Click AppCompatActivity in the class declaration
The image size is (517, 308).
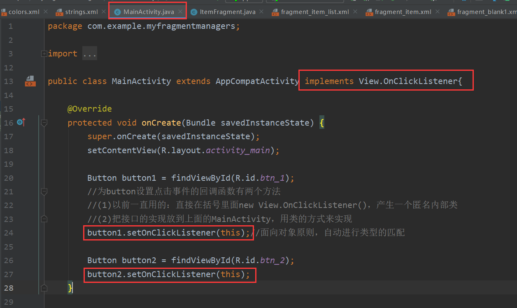pos(257,81)
